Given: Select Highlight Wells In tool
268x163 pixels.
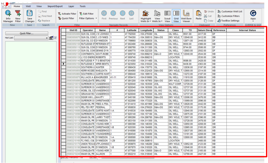Looking at the screenshot, I should pos(146,16).
